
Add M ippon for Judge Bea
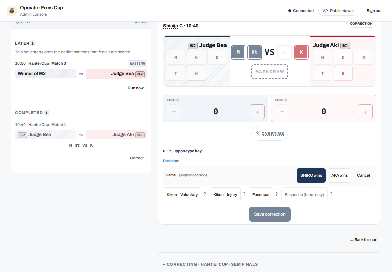176,57
